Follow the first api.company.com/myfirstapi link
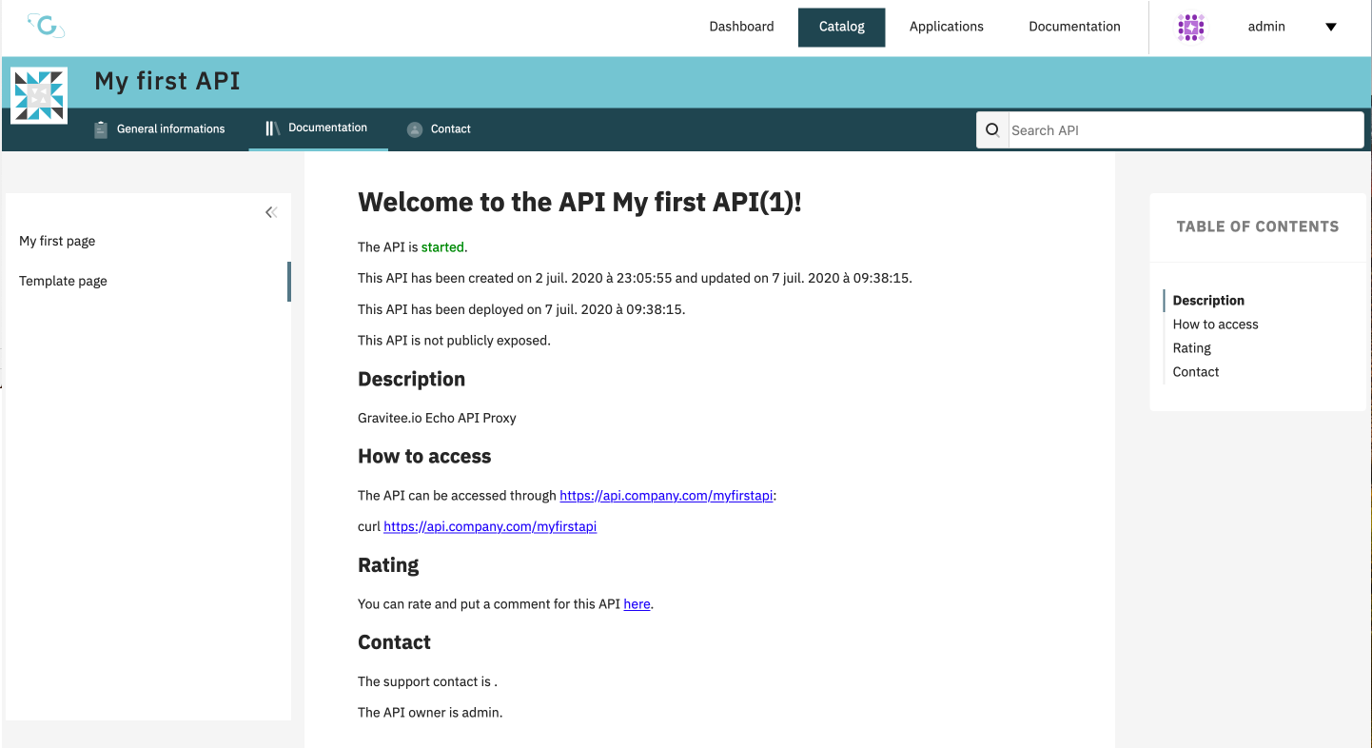 point(666,496)
